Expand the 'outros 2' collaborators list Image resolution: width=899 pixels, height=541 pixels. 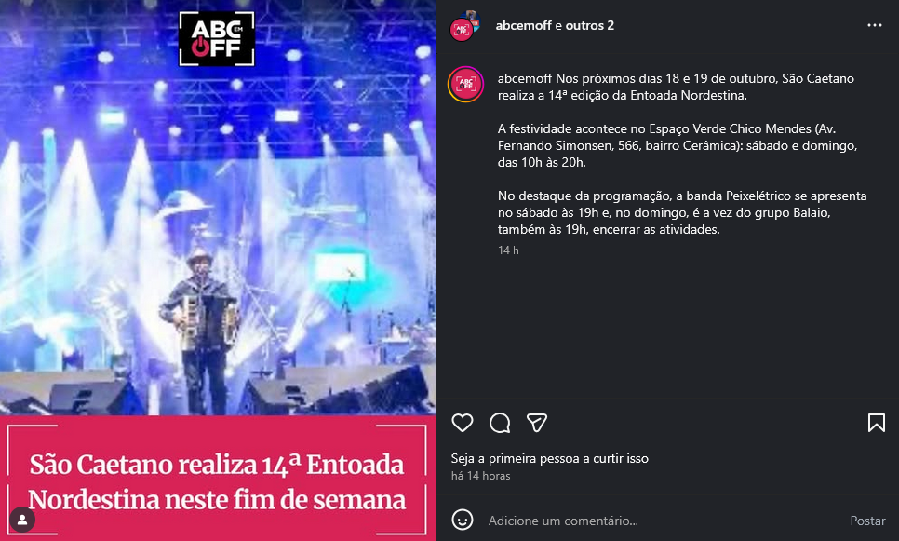(x=590, y=25)
